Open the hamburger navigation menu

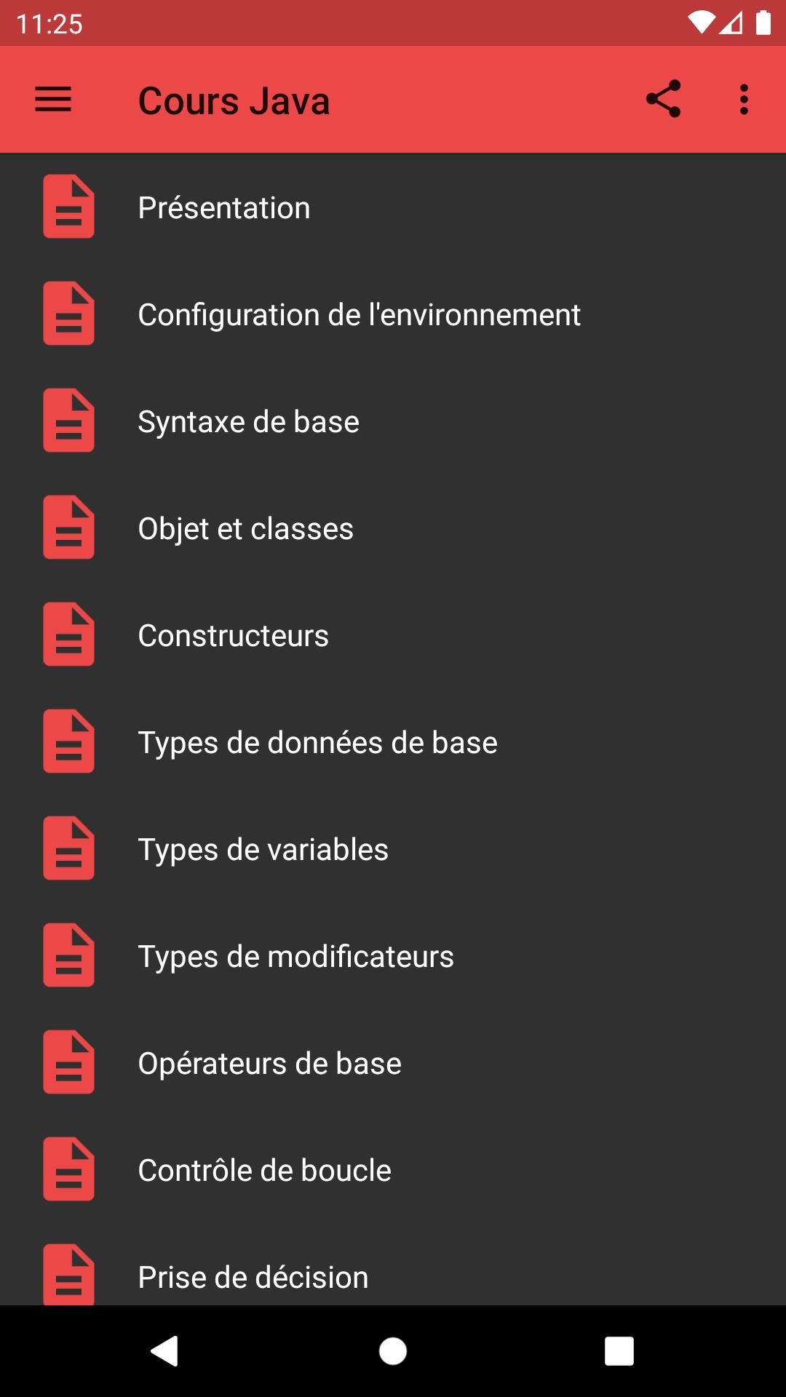pyautogui.click(x=53, y=99)
